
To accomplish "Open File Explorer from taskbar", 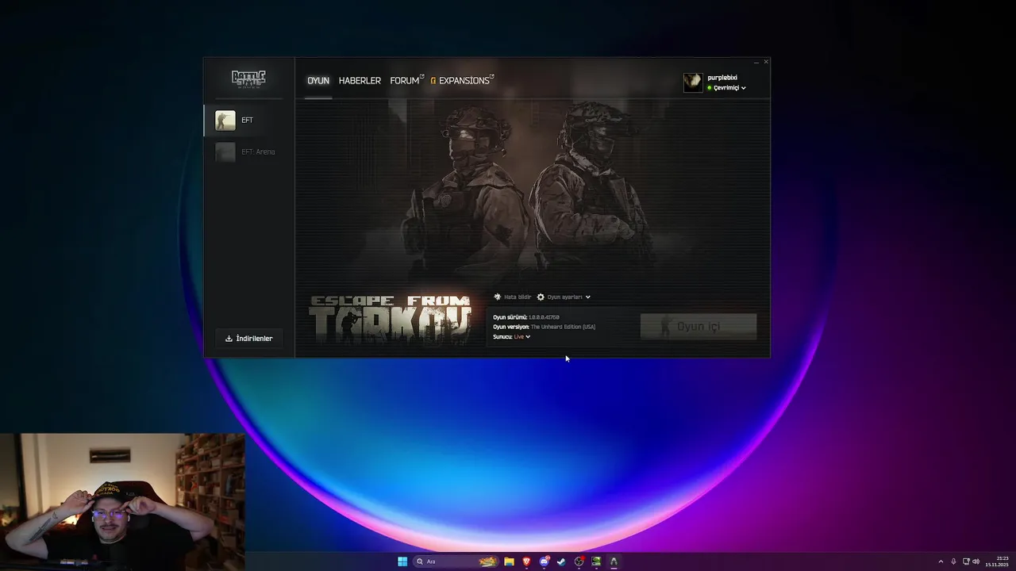I will [x=509, y=561].
